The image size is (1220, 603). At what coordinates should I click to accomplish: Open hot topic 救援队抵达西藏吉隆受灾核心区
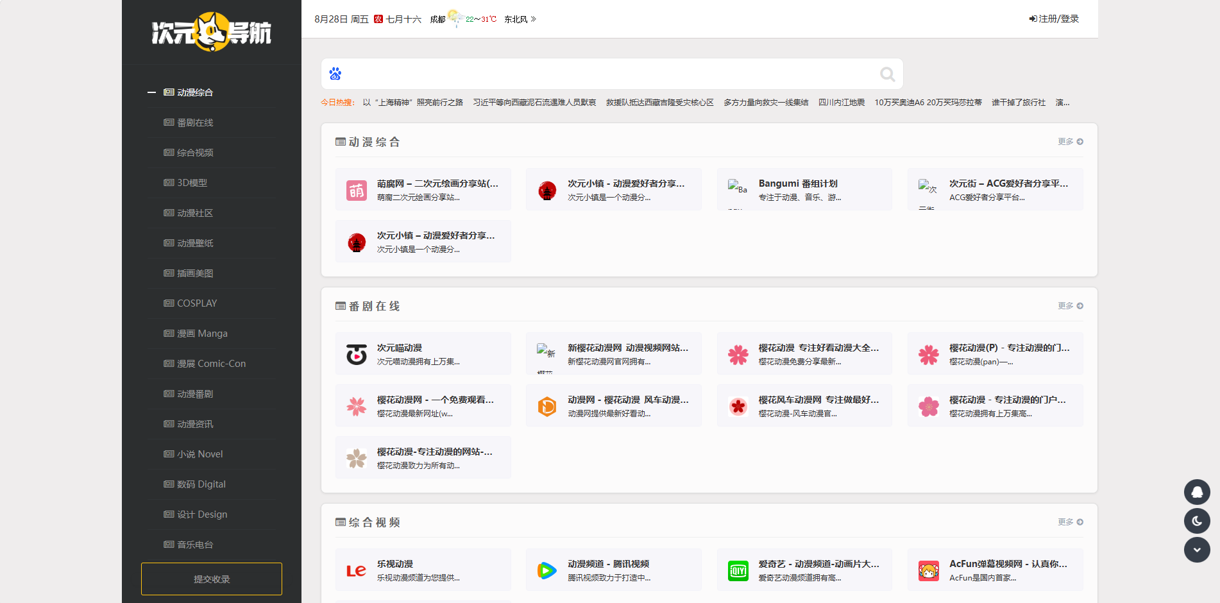[660, 103]
